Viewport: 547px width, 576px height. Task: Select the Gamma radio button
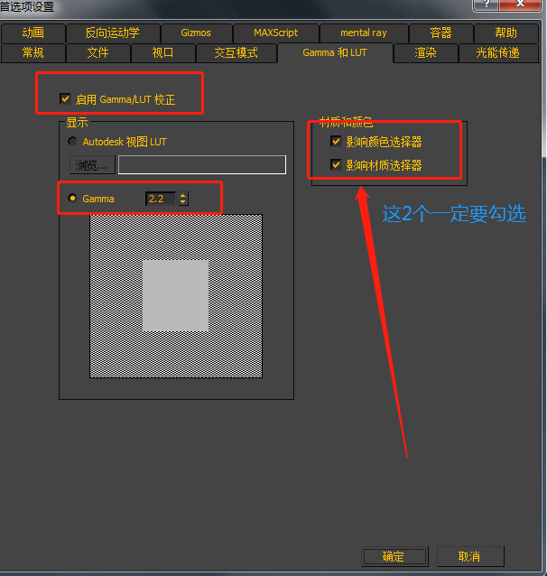pos(72,198)
